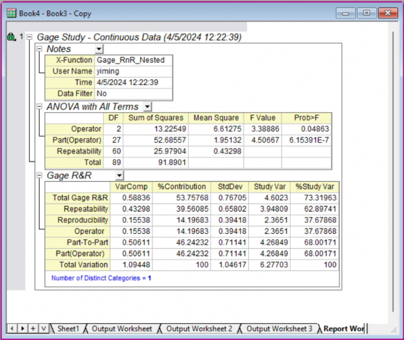Switch to the Sheet1 tab
Screen dimensions: 404x340
pos(68,329)
